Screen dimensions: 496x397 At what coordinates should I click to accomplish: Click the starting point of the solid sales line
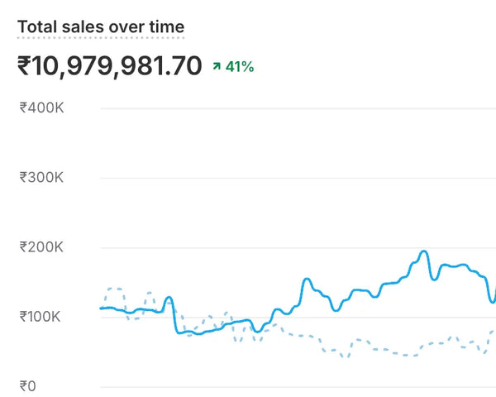102,308
